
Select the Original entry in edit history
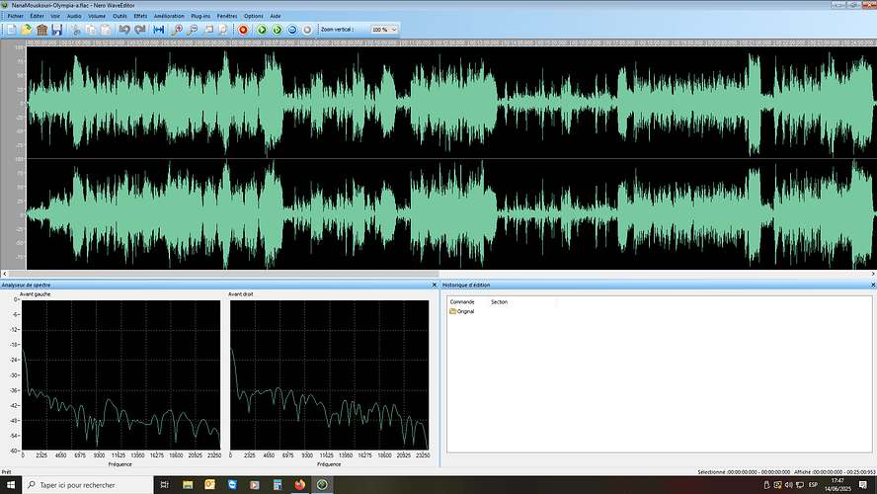pyautogui.click(x=462, y=311)
